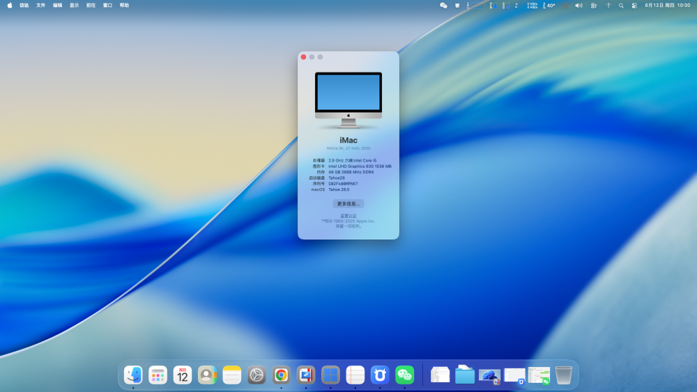Open the blue bull-head app in Dock
The width and height of the screenshot is (697, 392).
click(x=380, y=375)
